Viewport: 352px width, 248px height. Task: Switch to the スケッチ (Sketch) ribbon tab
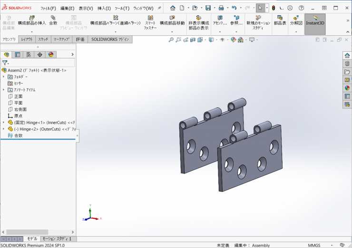pos(43,39)
